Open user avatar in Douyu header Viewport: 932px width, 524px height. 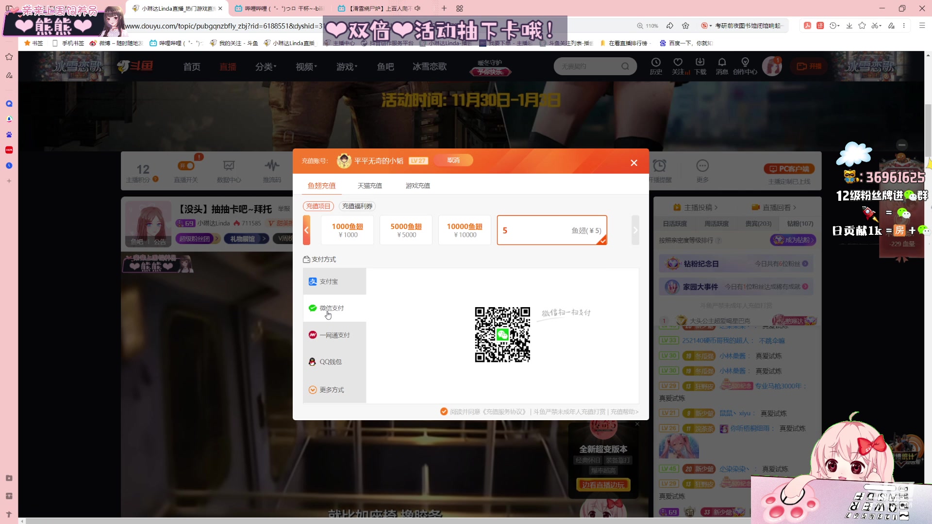(x=771, y=66)
